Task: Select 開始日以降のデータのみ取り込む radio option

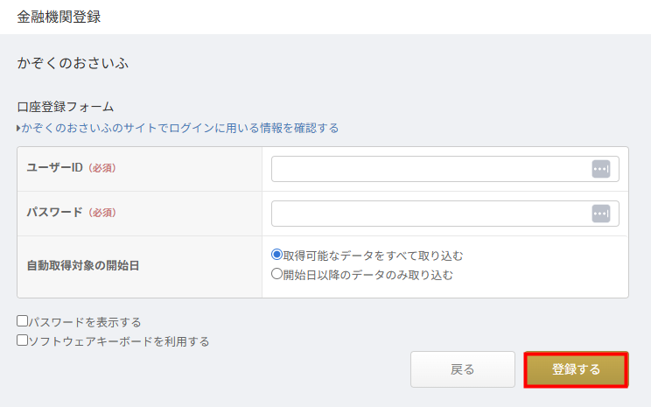Action: 276,274
